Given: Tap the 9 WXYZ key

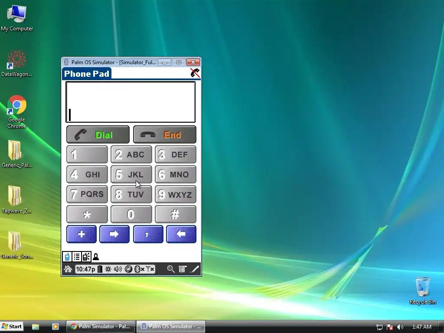Looking at the screenshot, I should coord(176,194).
